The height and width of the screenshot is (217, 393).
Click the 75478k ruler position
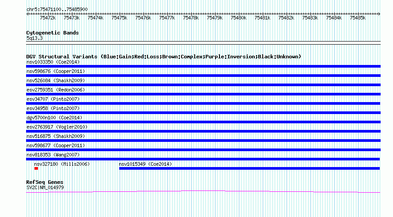click(x=191, y=18)
